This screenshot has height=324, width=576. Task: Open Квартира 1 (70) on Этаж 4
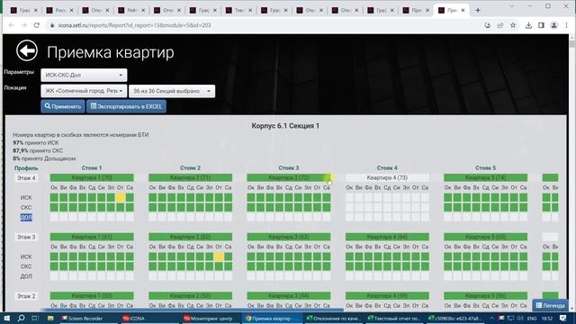point(92,178)
